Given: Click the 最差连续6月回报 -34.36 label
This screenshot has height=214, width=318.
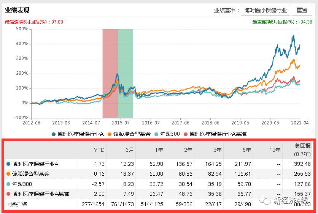Looking at the screenshot, I should point(282,22).
